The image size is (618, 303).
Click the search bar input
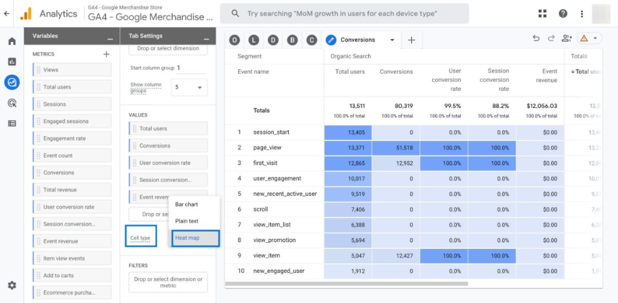tap(345, 14)
